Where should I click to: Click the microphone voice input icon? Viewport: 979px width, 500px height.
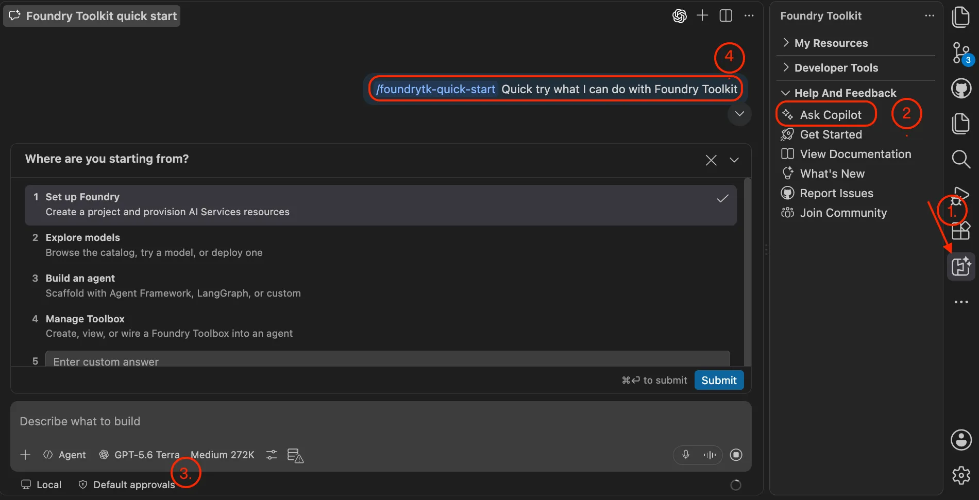click(x=686, y=455)
